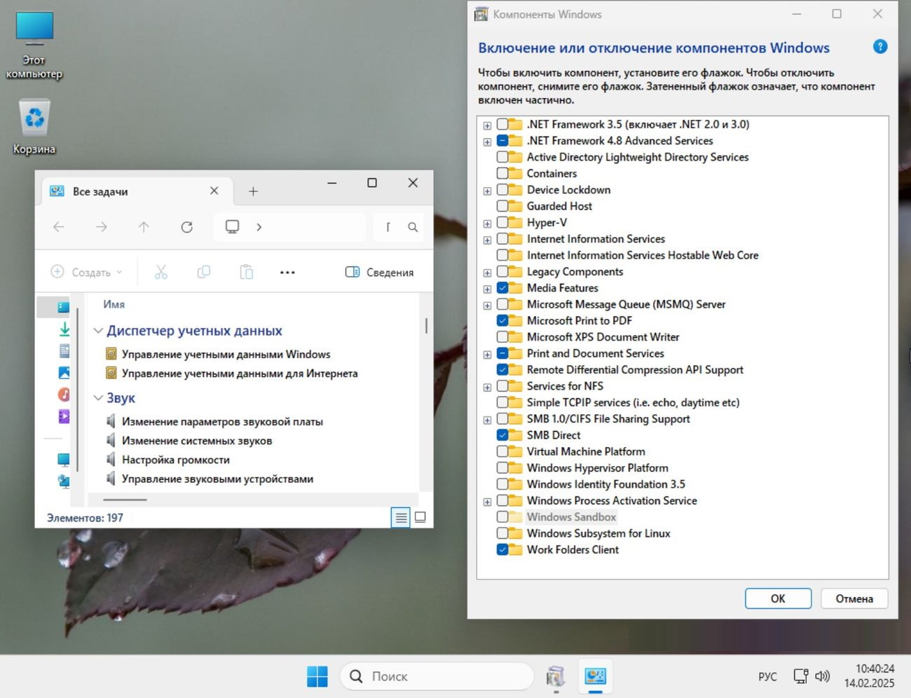Click the volume icon in system tray
The image size is (911, 698).
pos(822,676)
